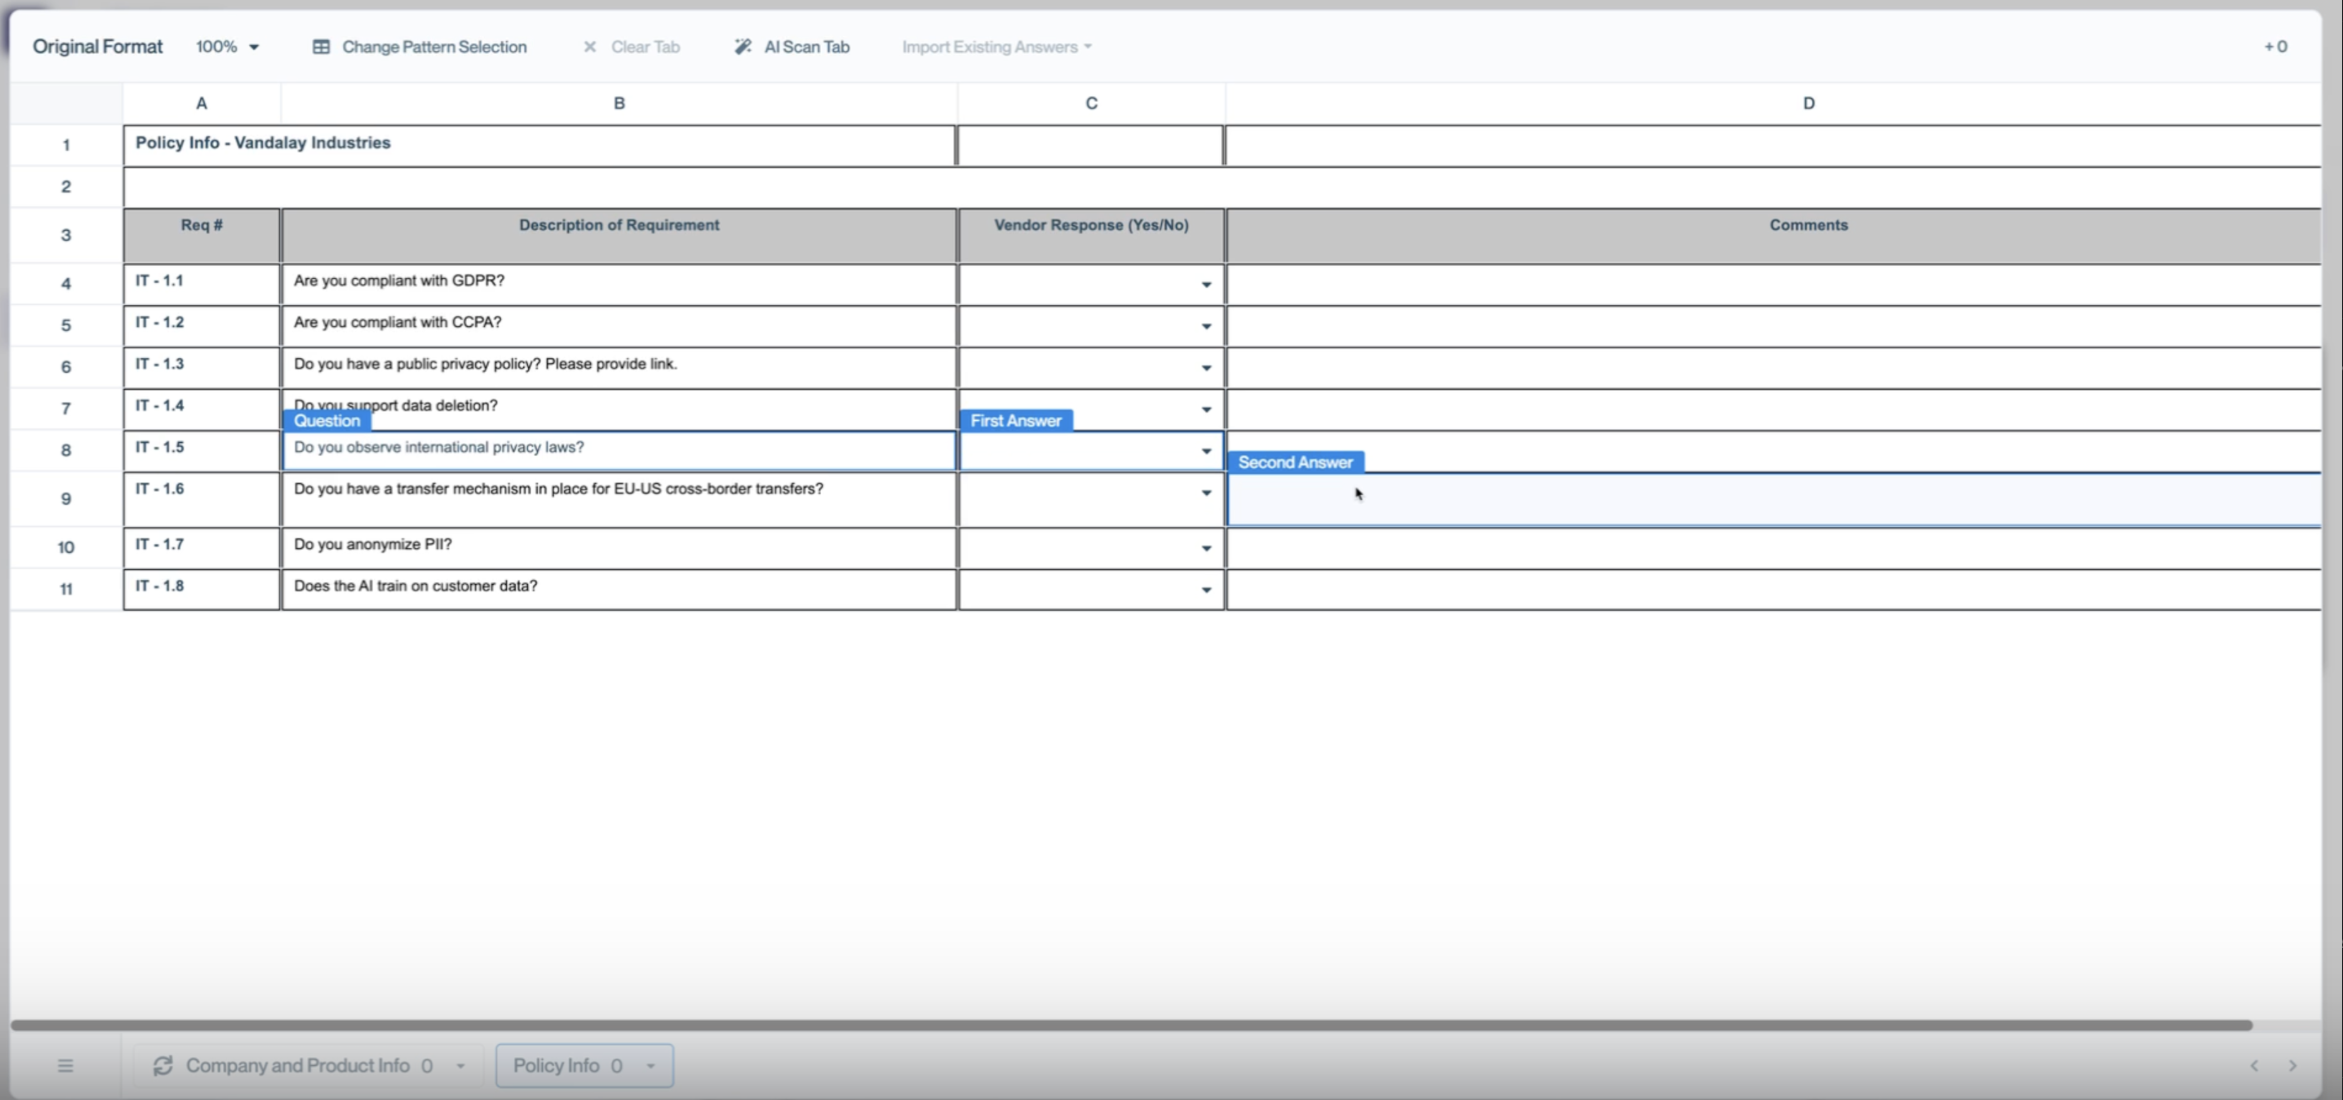Select the 'Do you anonymize PII?' question cell

(x=619, y=548)
